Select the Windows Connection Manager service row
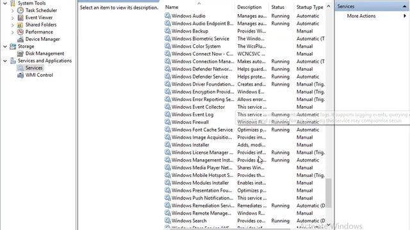410x230 pixels. click(245, 61)
